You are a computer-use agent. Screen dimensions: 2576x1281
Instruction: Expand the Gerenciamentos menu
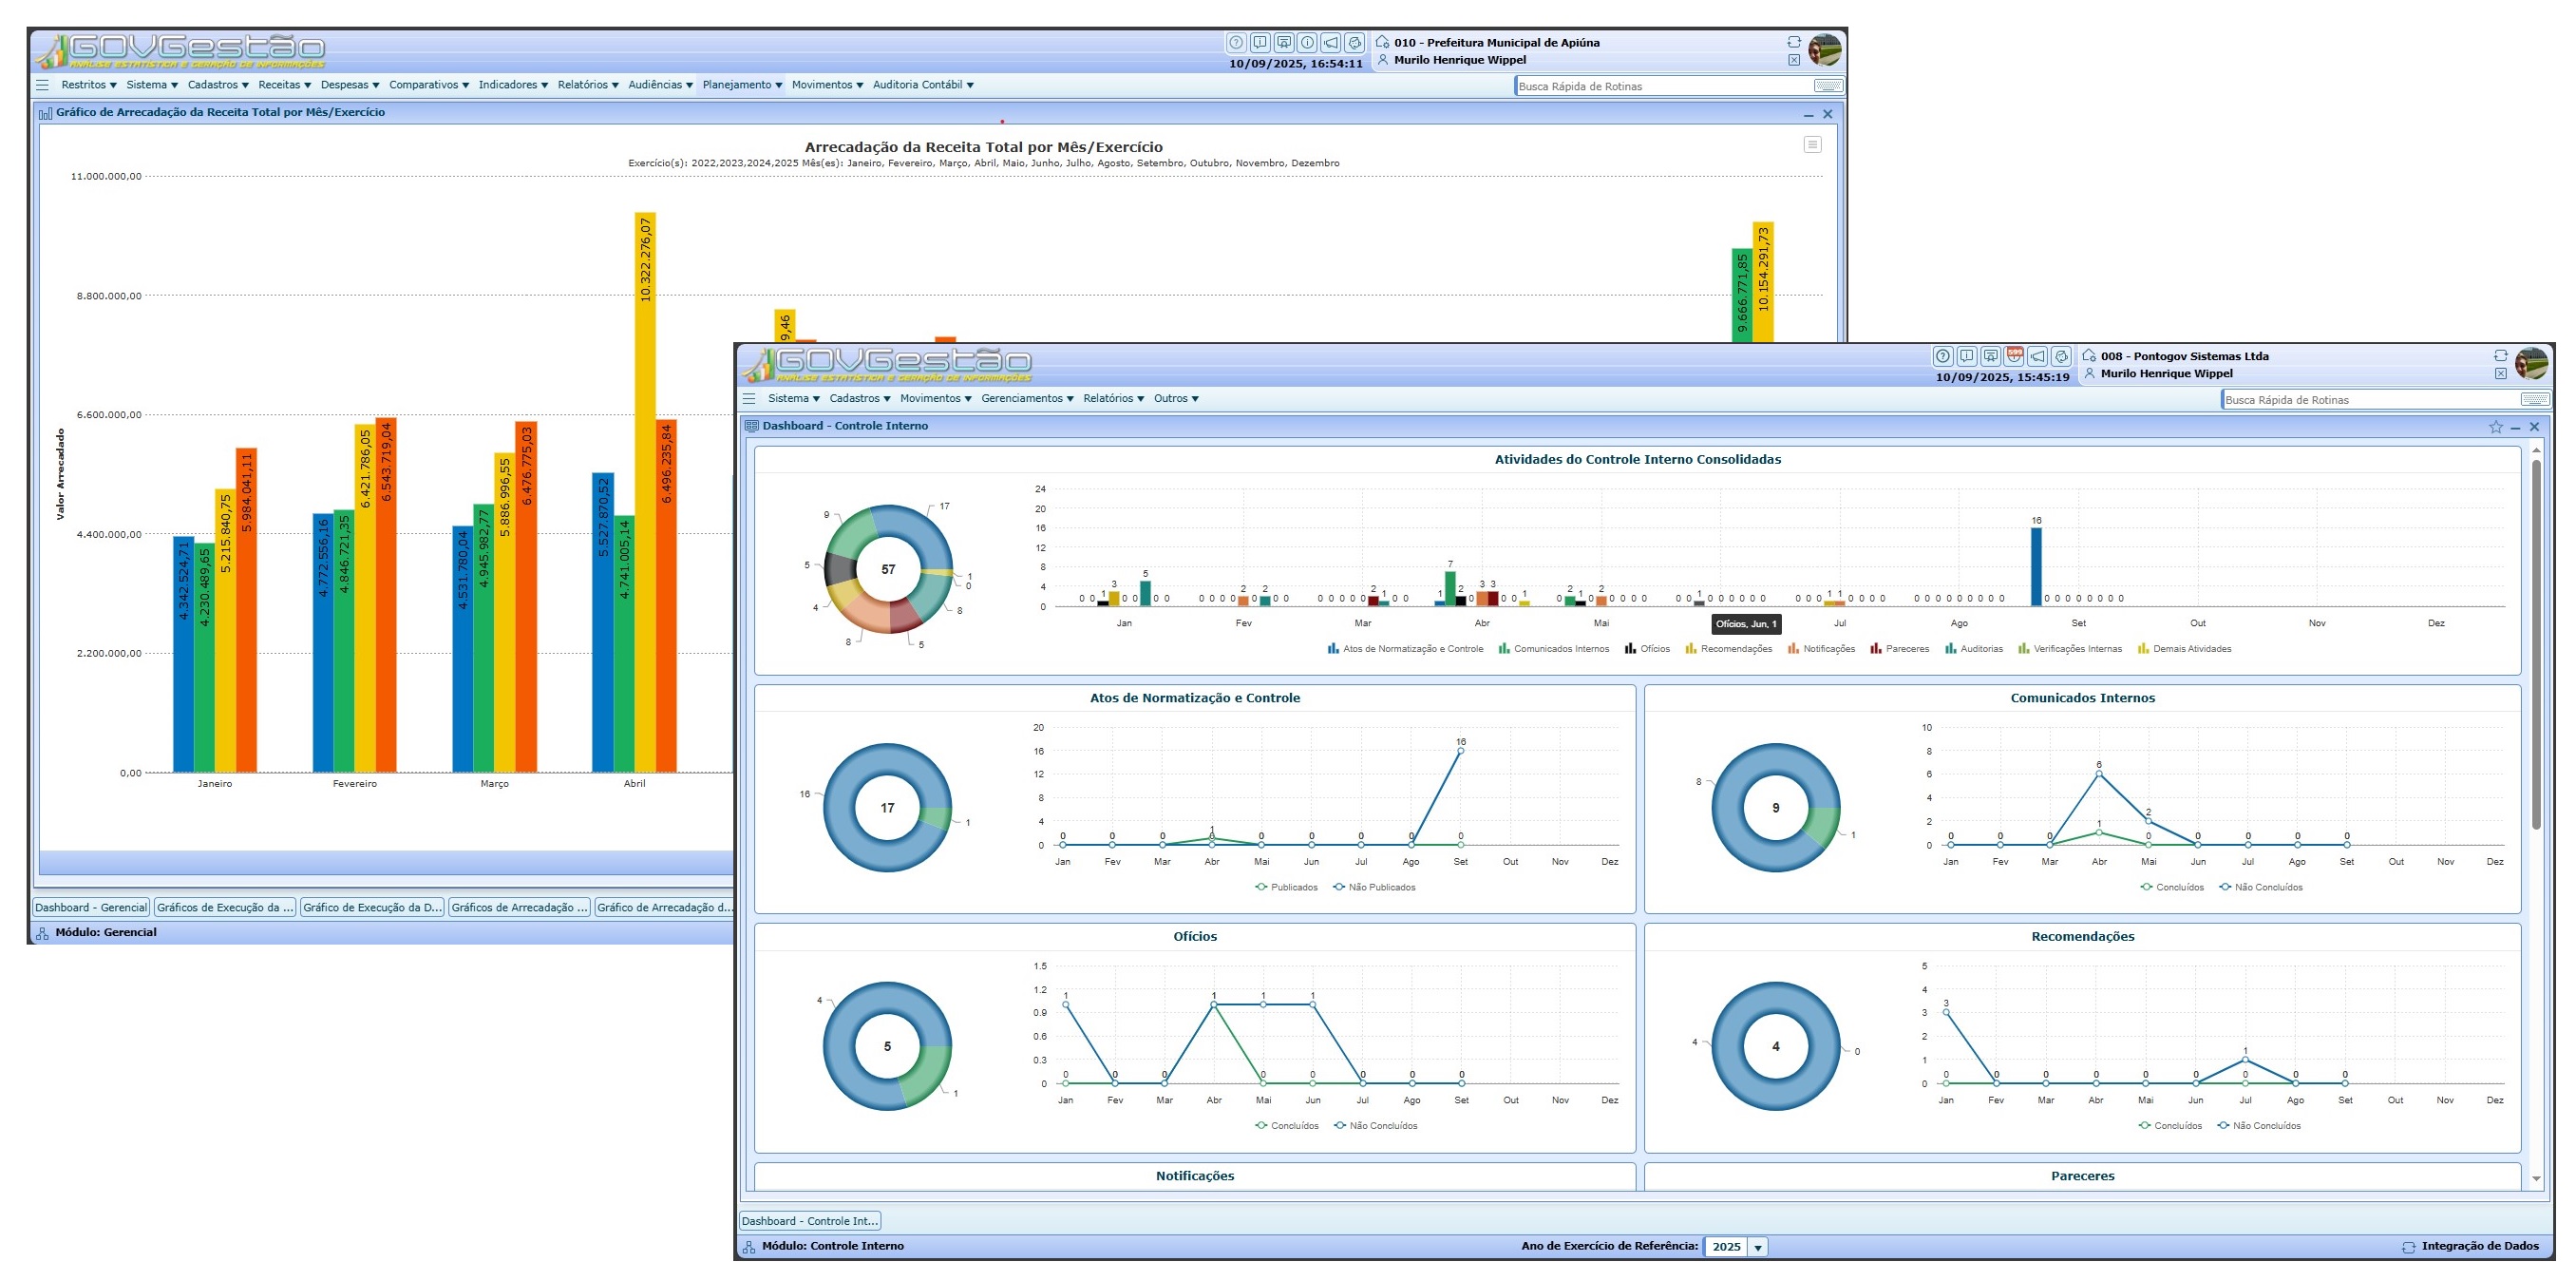coord(1027,398)
